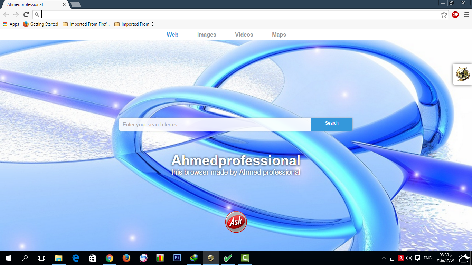
Task: Click the browser reload button
Action: (26, 14)
